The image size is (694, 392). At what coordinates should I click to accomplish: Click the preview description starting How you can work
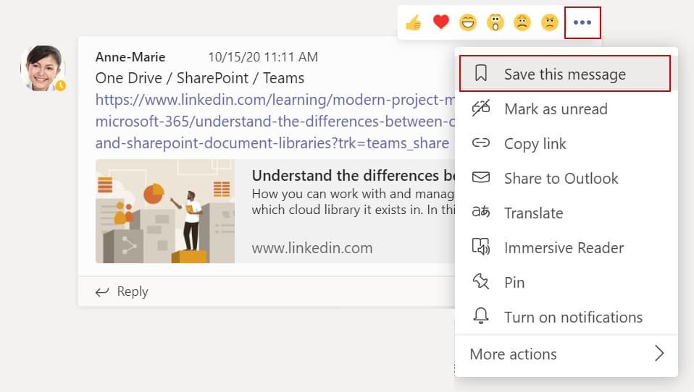tap(354, 202)
